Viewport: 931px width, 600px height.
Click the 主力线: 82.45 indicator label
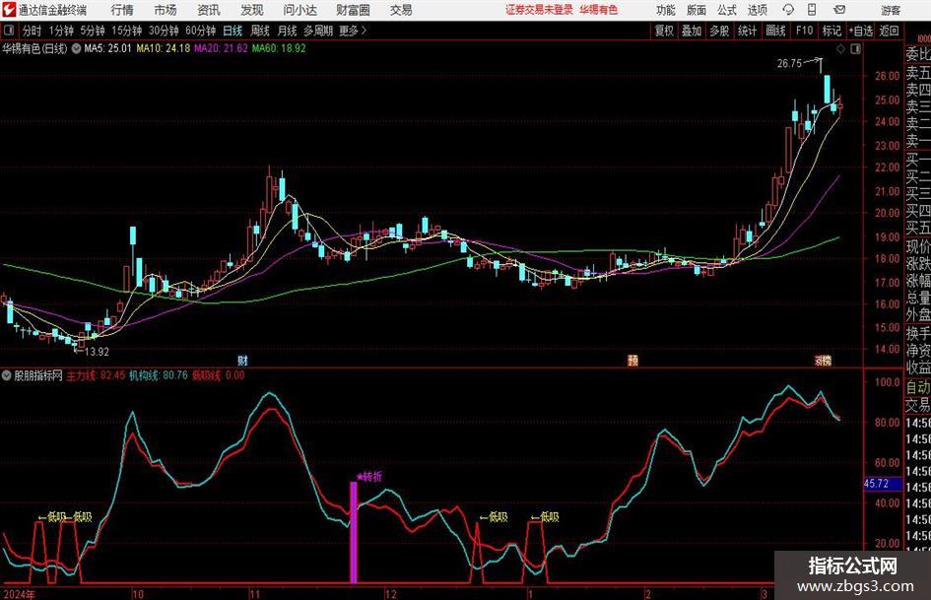click(96, 375)
